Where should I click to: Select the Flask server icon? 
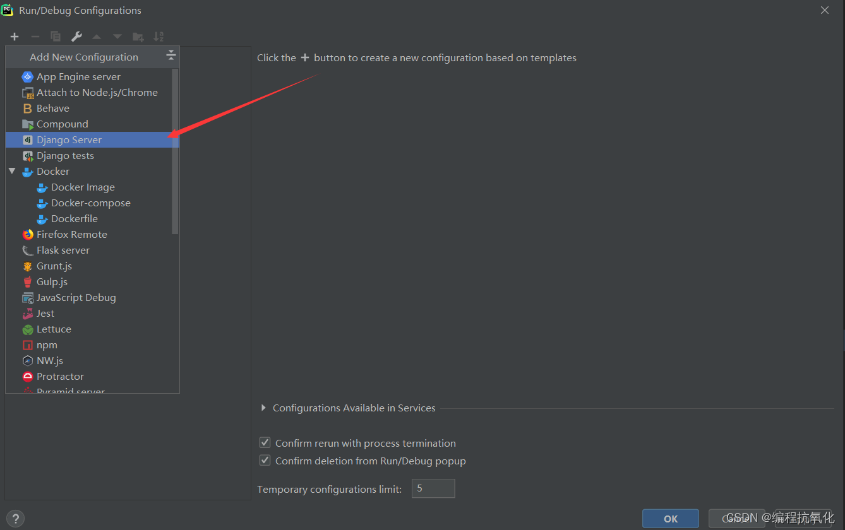pos(28,250)
